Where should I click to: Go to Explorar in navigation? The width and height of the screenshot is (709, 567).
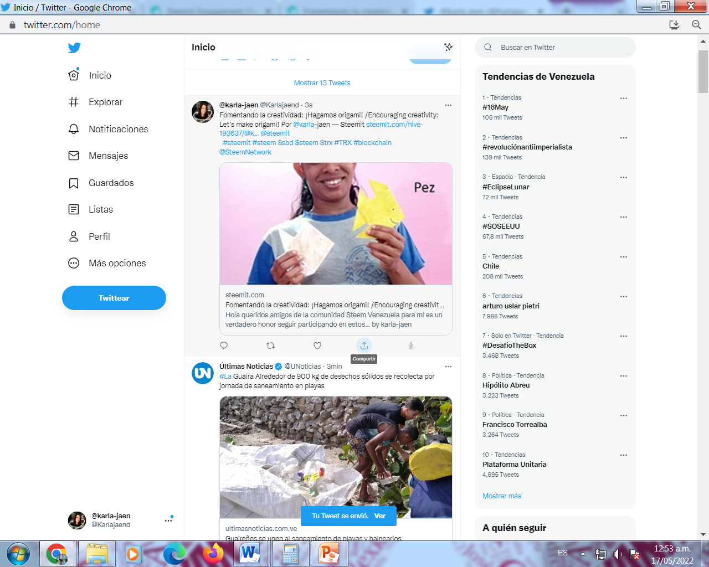(105, 102)
